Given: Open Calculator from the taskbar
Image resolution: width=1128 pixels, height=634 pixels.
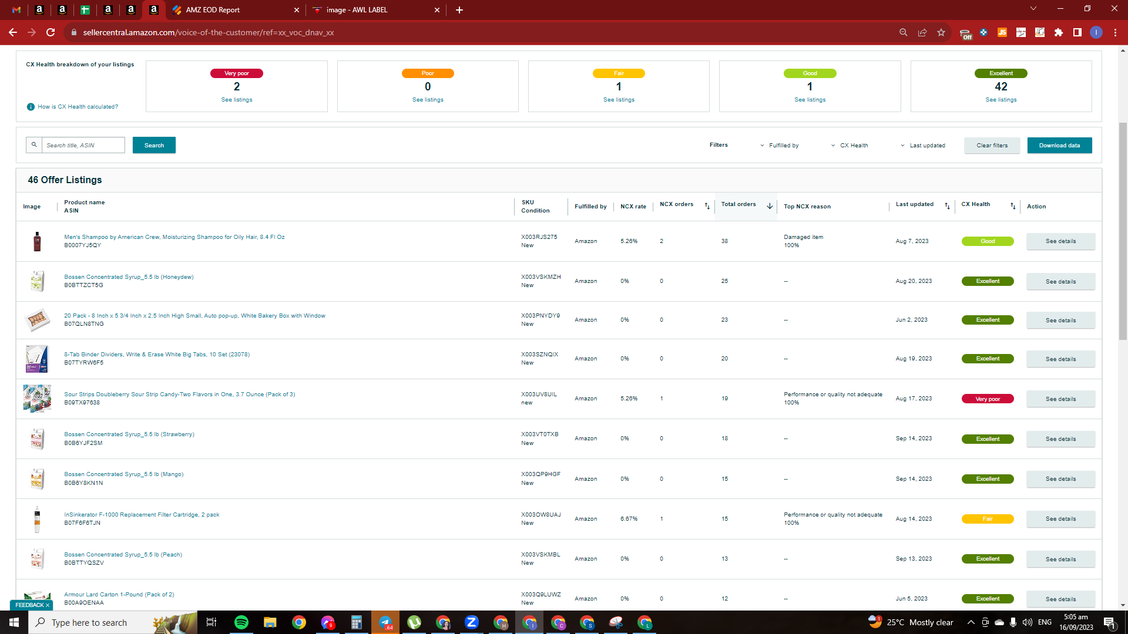Looking at the screenshot, I should point(357,622).
